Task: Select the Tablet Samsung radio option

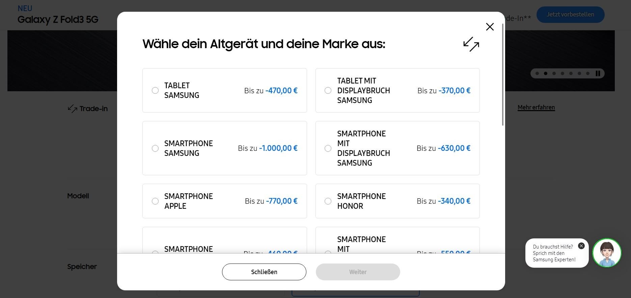Action: click(155, 90)
